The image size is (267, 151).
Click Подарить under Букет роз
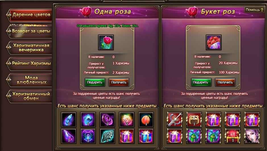(201, 82)
